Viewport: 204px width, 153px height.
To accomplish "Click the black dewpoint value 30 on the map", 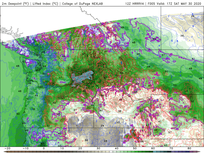I will pos(86,140).
